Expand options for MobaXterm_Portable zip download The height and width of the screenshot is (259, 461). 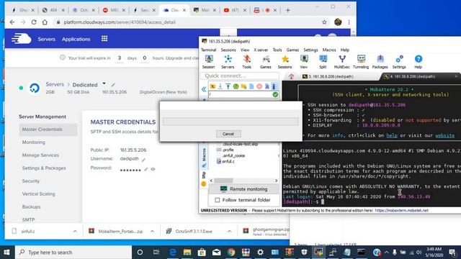coord(152,232)
